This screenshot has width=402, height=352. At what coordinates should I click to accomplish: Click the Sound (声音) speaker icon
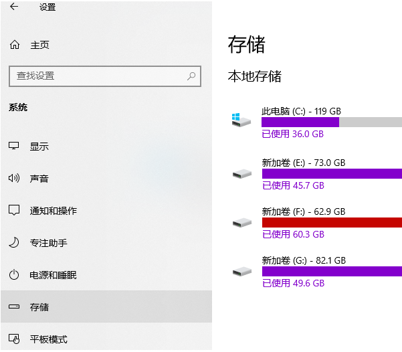tap(15, 179)
